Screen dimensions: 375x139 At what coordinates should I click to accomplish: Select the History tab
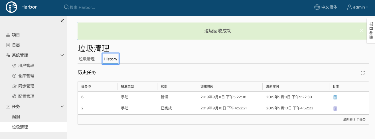(110, 59)
